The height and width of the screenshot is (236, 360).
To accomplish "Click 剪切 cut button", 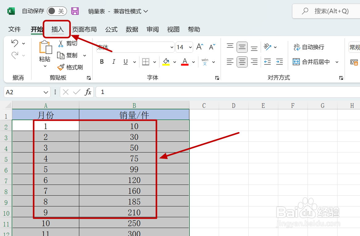I will pos(68,43).
